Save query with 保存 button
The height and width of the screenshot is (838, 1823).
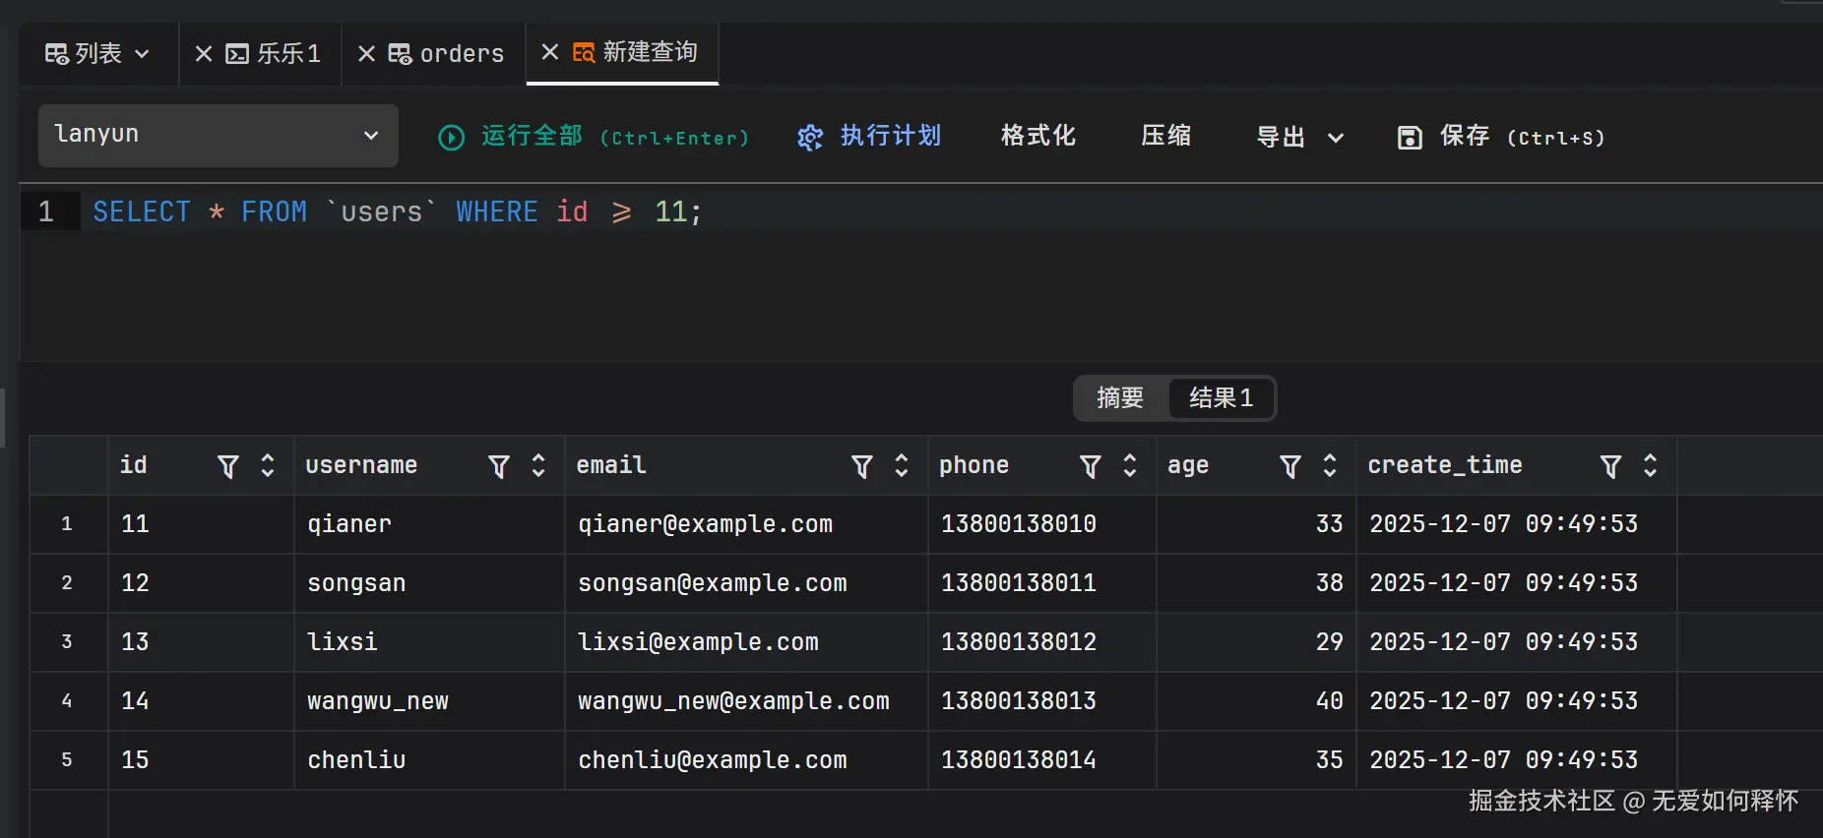1501,137
